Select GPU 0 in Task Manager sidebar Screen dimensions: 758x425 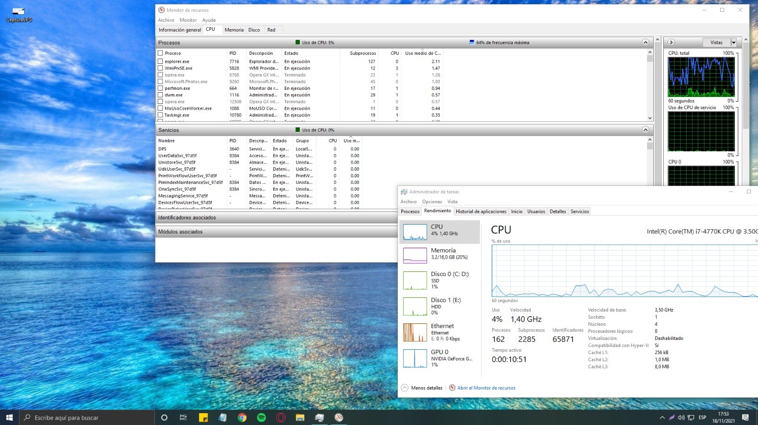click(x=440, y=358)
